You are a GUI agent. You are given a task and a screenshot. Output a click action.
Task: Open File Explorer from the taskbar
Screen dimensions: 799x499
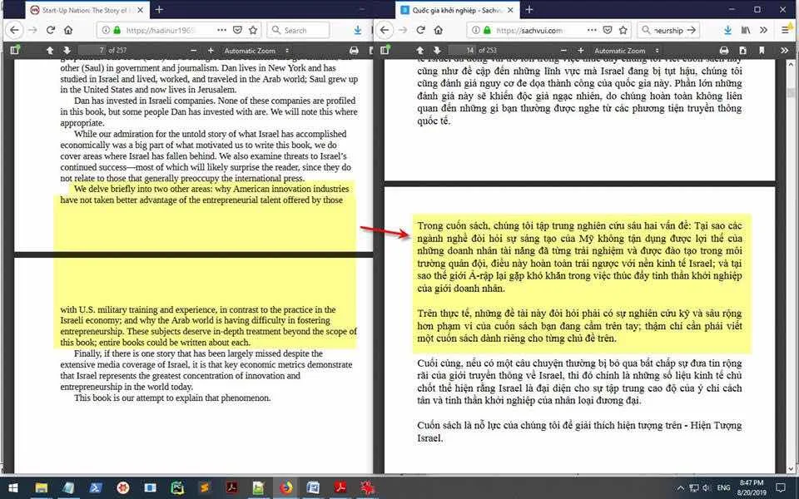(41, 488)
